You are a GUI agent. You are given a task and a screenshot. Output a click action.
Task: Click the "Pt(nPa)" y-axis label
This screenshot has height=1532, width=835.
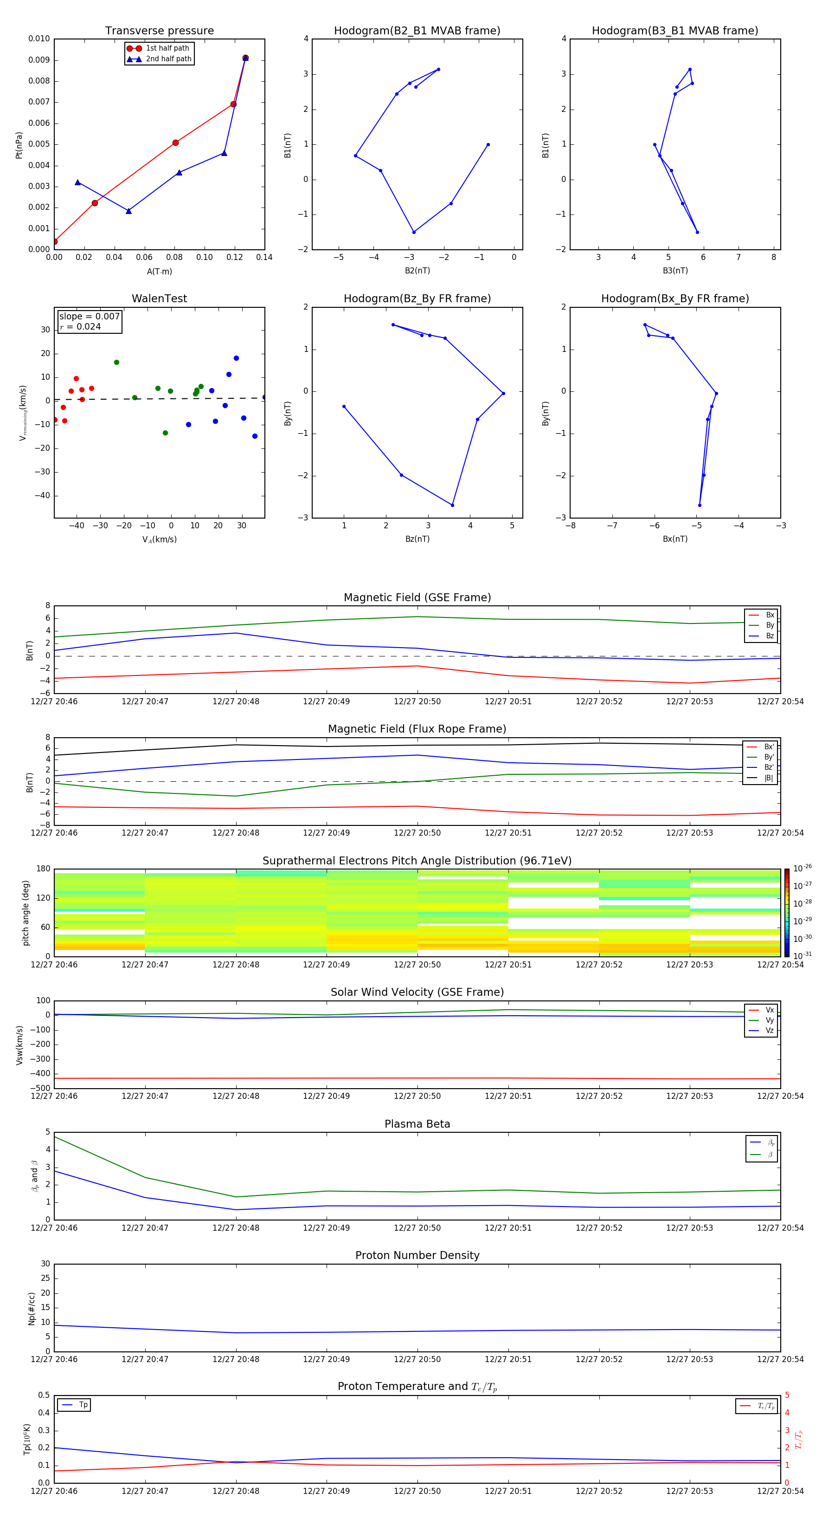19,145
